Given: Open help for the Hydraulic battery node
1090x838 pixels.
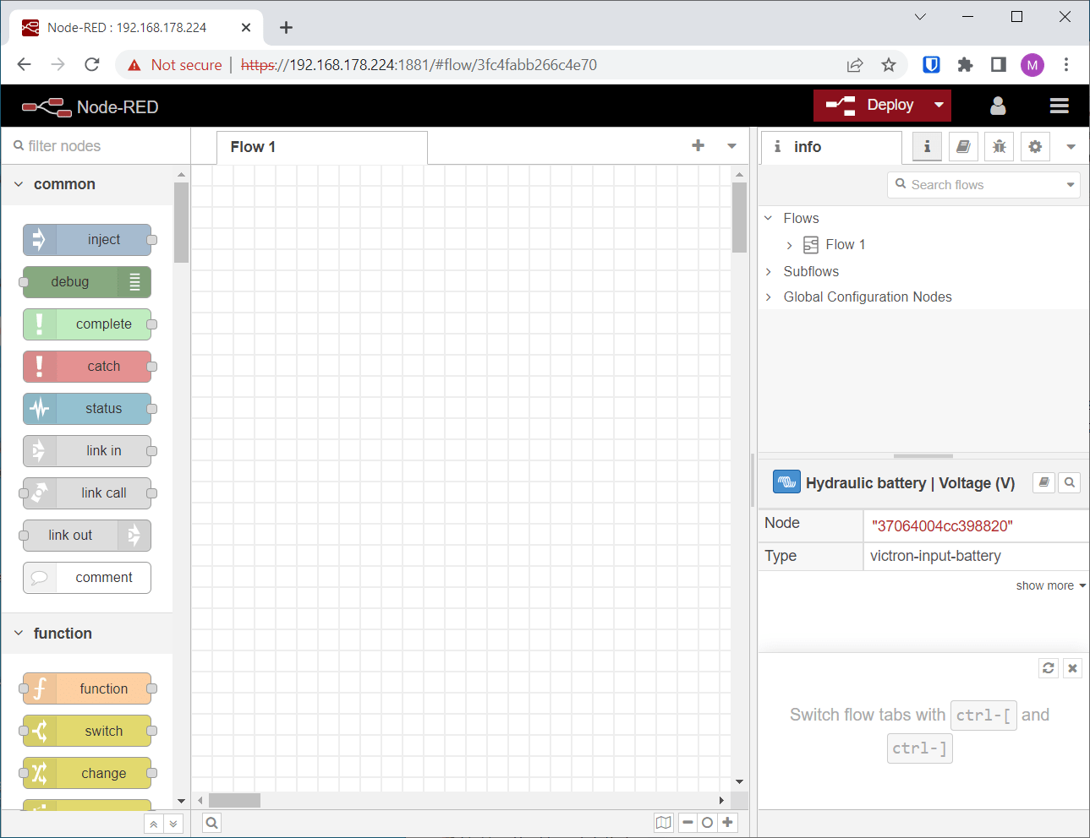Looking at the screenshot, I should pyautogui.click(x=1044, y=482).
